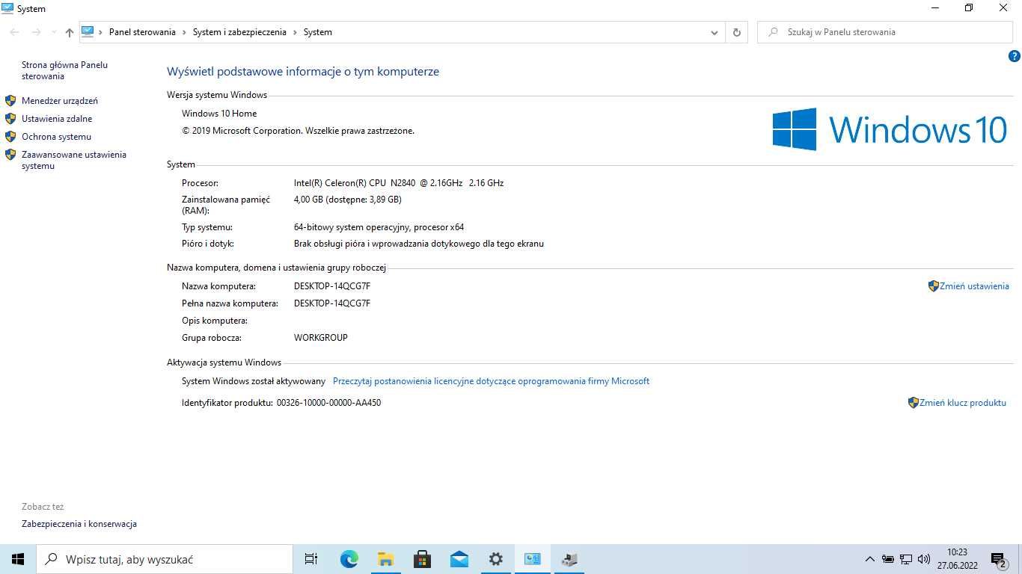The height and width of the screenshot is (574, 1022).
Task: Open recent locations dropdown arrow
Action: (x=54, y=32)
